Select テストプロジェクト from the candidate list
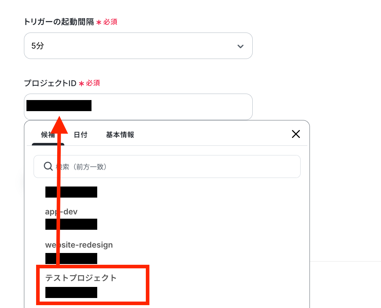This screenshot has height=308, width=381. (81, 278)
